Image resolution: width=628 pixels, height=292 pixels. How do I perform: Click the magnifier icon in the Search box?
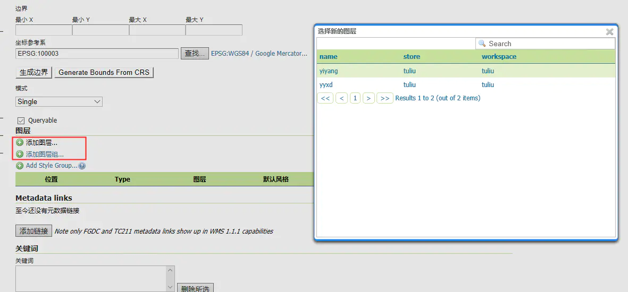point(482,44)
